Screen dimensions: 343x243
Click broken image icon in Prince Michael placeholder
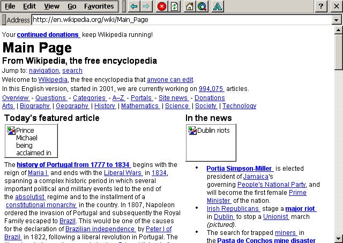[x=11, y=131]
